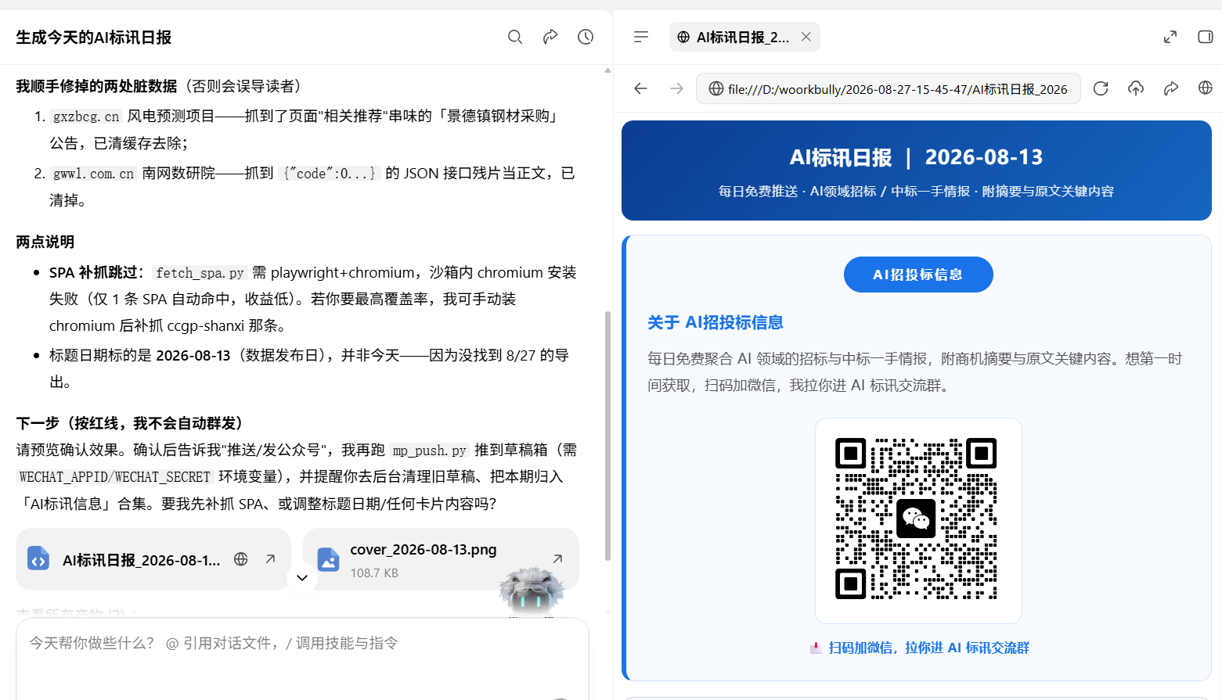Click the 108.7 KB file size text

coord(374,573)
